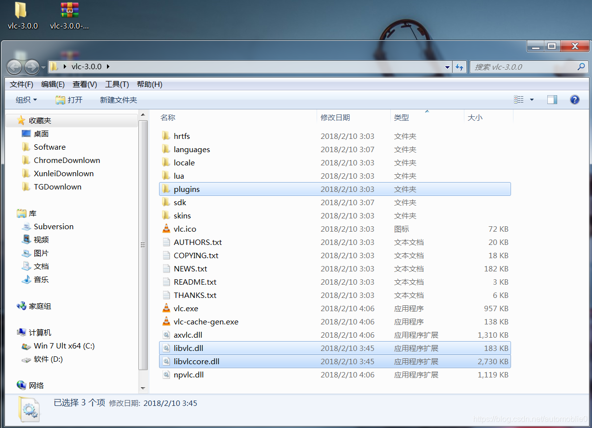The image size is (592, 428).
Task: Select Win 7 Ult x64 (C:) drive
Action: click(x=64, y=346)
